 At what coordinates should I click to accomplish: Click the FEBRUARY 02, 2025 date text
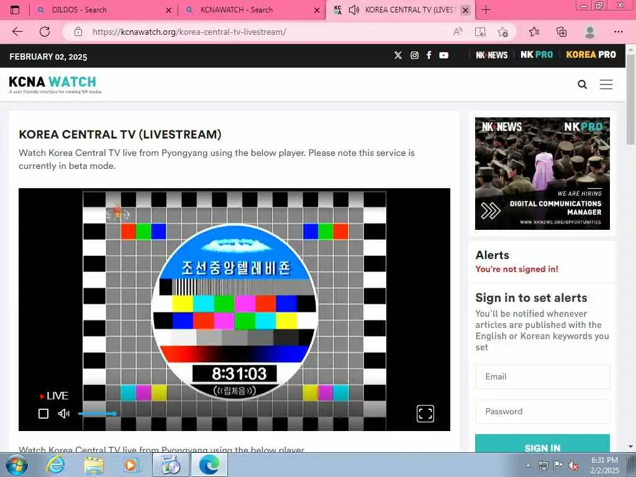pyautogui.click(x=48, y=57)
